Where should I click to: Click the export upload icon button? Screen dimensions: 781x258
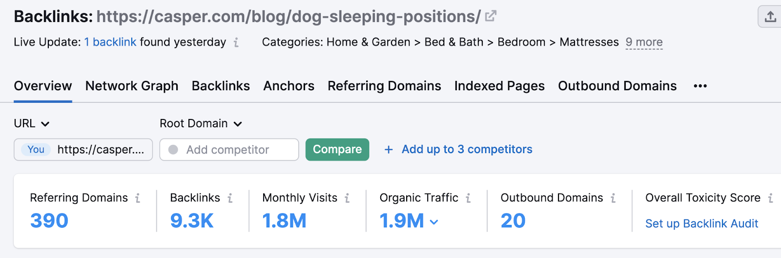coord(770,17)
